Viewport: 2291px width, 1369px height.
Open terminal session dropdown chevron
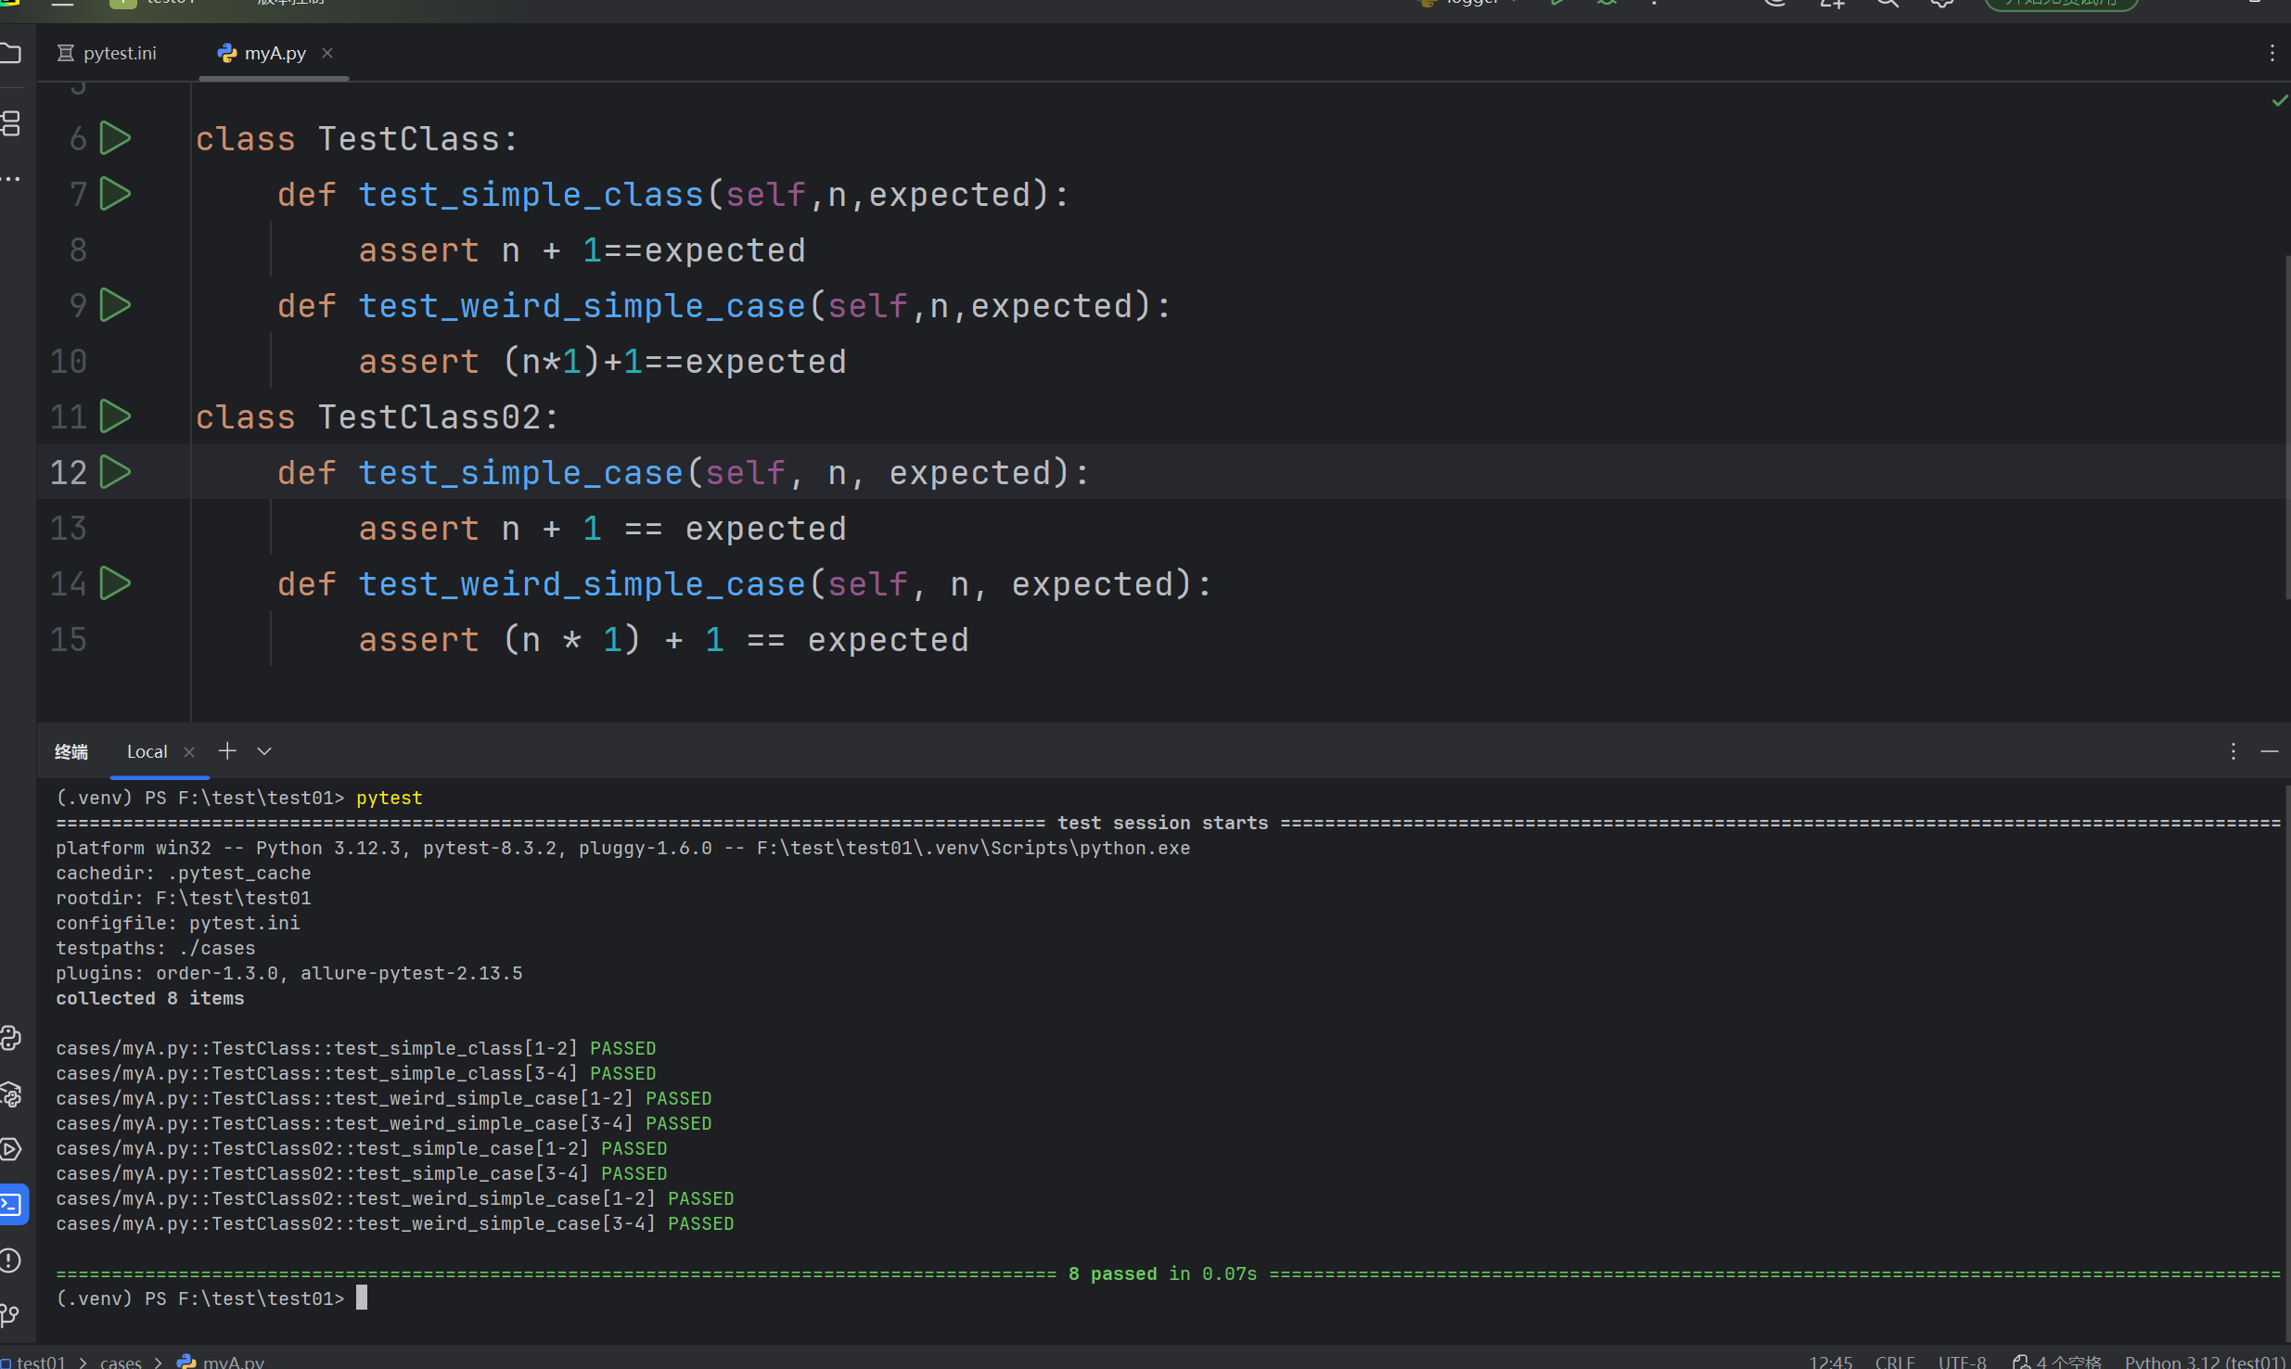click(264, 751)
